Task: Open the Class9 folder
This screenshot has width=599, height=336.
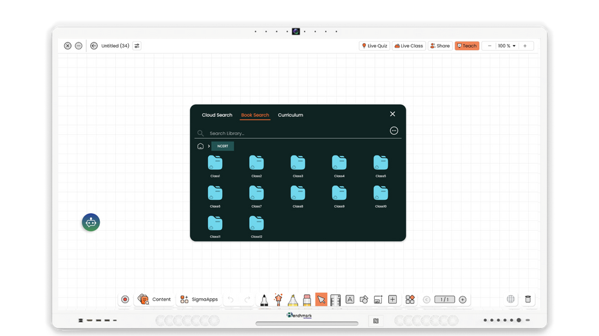Action: click(x=339, y=196)
